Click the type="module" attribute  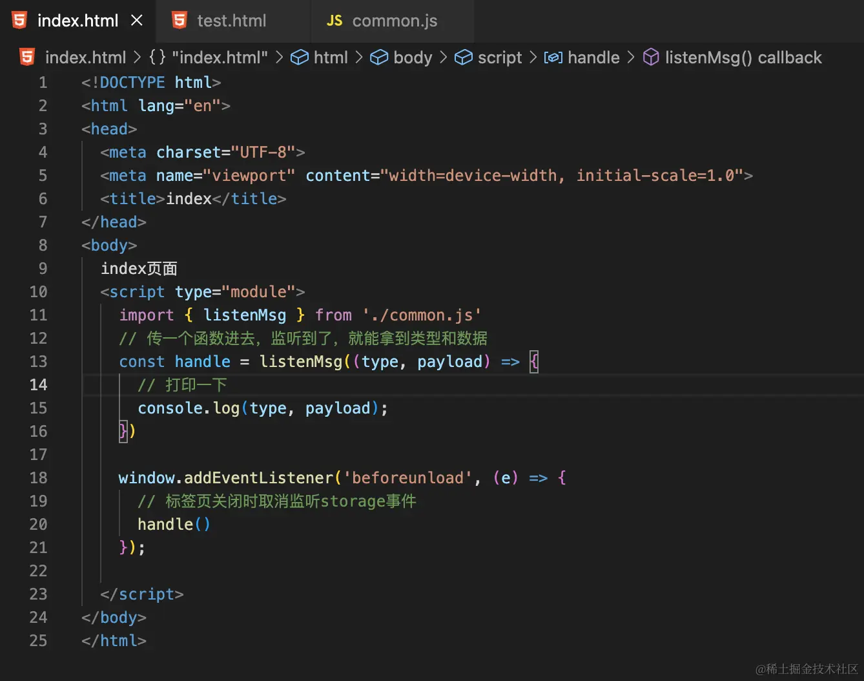click(235, 292)
